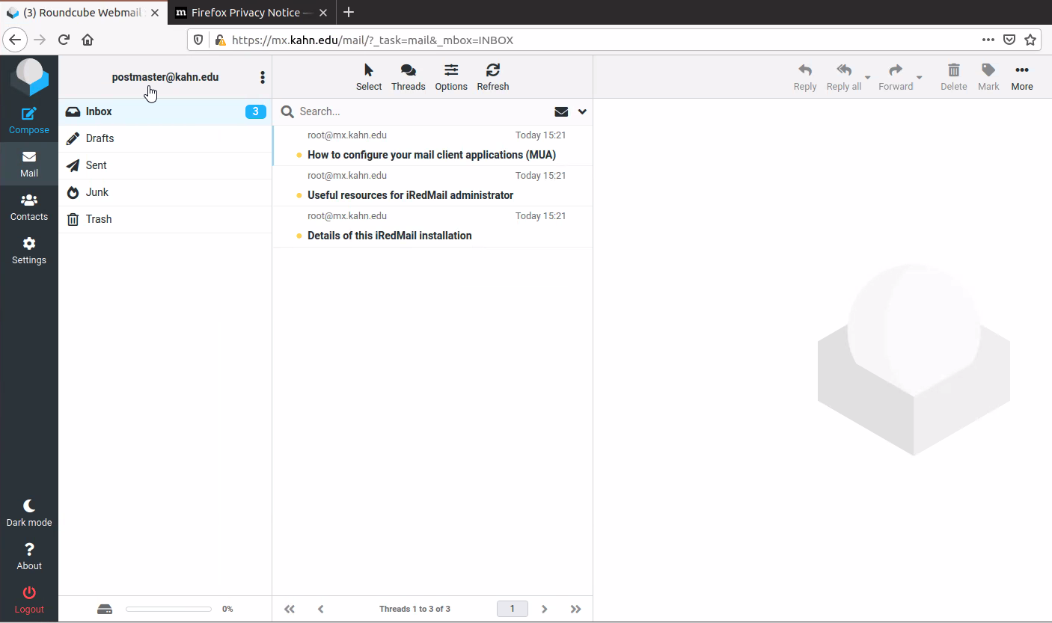Image resolution: width=1052 pixels, height=623 pixels.
Task: Open the list Options dialog
Action: [451, 77]
